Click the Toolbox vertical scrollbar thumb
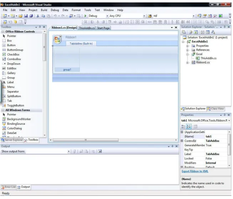 click(45, 47)
